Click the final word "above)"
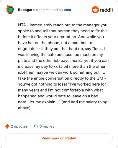 [24, 108]
